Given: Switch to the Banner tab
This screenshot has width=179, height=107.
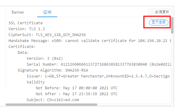Looking at the screenshot, I should click(18, 12).
